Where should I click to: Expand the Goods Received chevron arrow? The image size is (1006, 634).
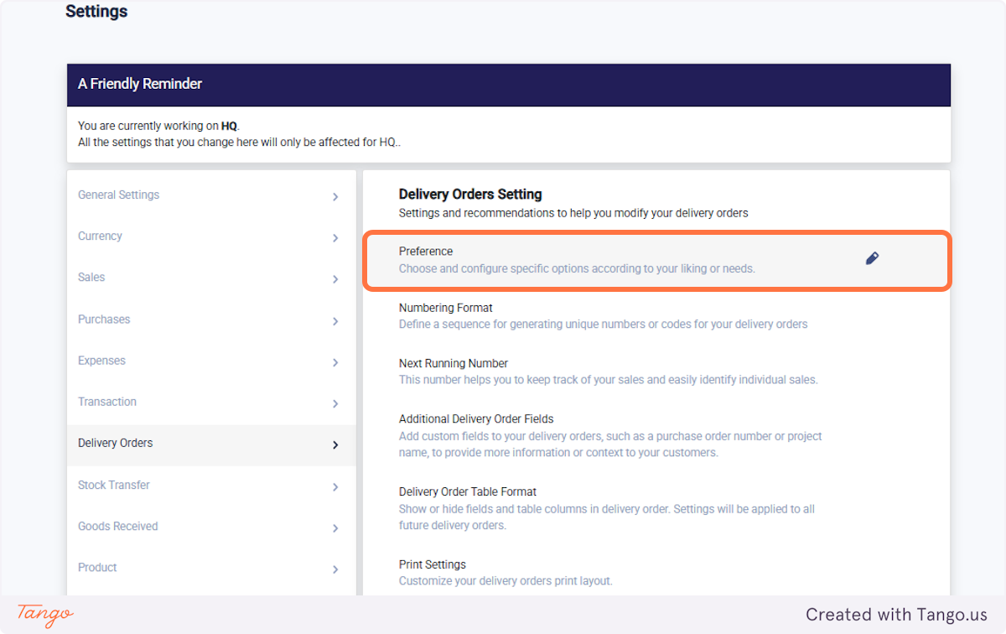(x=335, y=528)
